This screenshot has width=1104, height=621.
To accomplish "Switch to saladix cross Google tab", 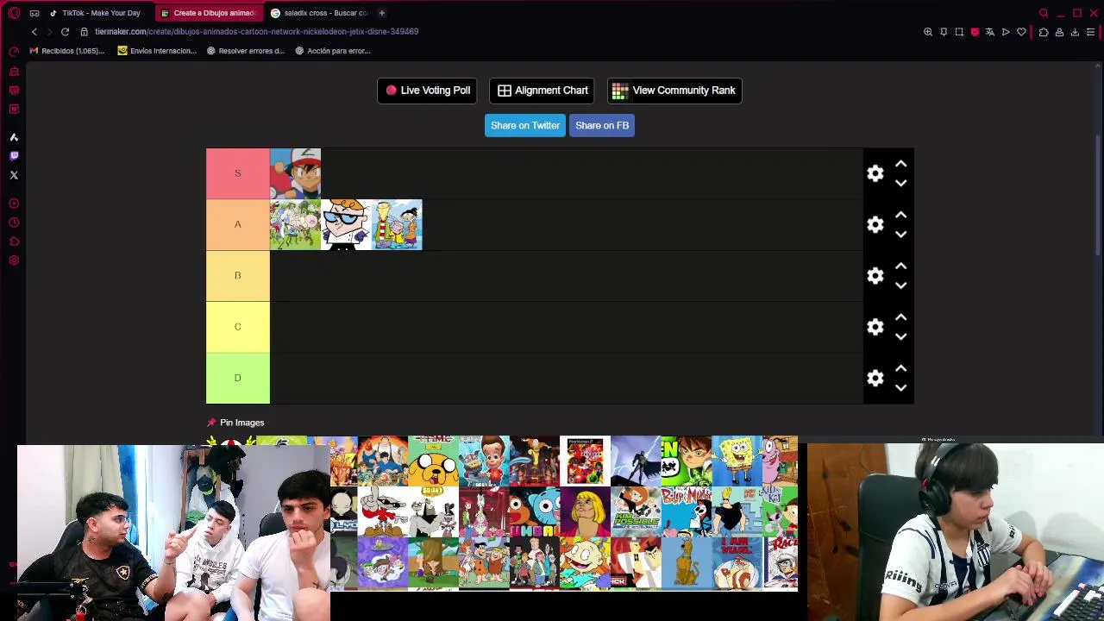I will (319, 13).
